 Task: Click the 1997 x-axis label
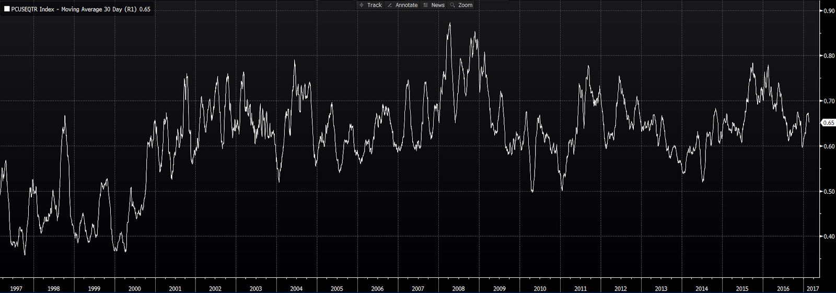(x=16, y=288)
